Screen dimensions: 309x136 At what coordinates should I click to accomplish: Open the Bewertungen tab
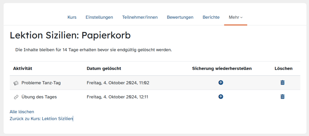pyautogui.click(x=180, y=17)
